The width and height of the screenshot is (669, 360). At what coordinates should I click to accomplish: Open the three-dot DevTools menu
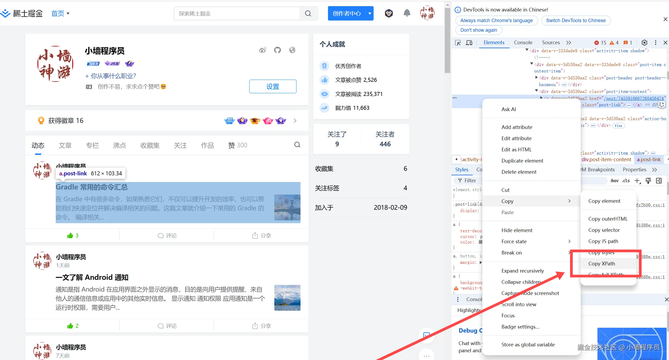pyautogui.click(x=656, y=42)
